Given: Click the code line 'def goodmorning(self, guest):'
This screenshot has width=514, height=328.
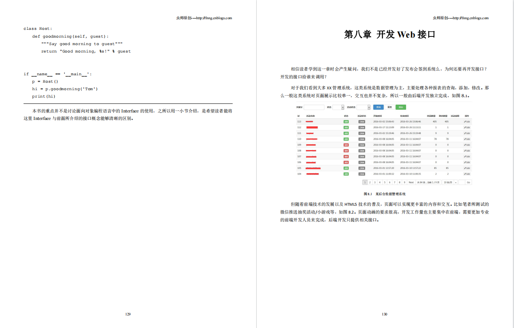Looking at the screenshot, I should [71, 36].
